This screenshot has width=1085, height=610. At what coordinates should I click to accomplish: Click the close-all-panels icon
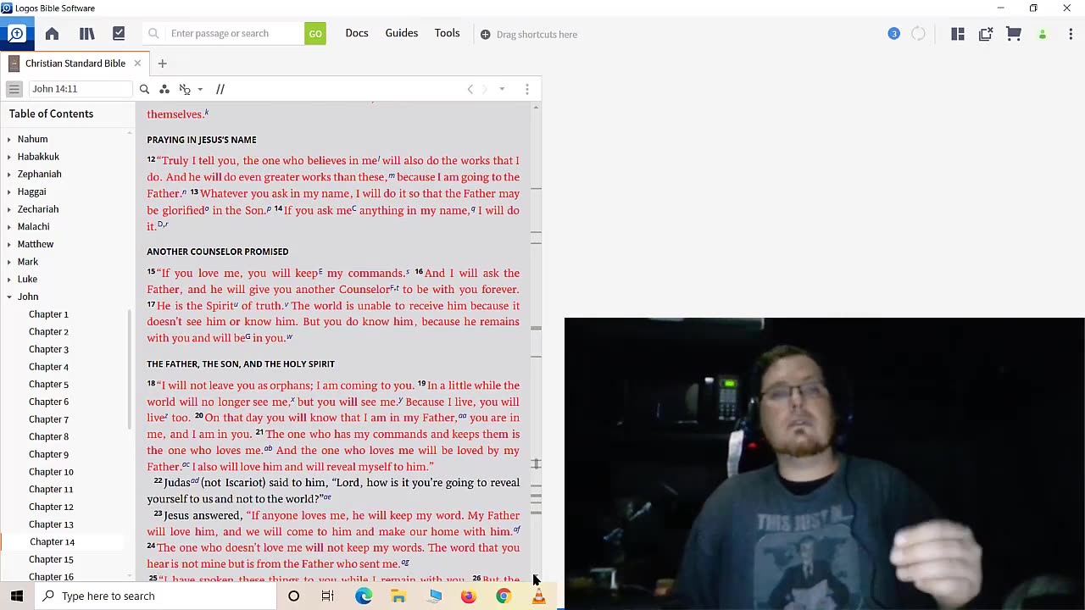point(986,34)
